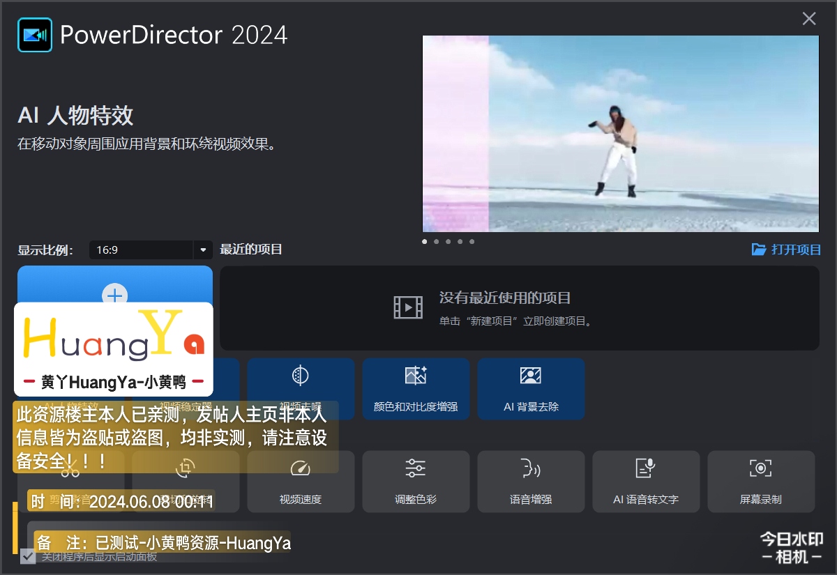This screenshot has width=837, height=575.
Task: Launch 颜色和对比度增强 color enhancement tool
Action: 416,389
